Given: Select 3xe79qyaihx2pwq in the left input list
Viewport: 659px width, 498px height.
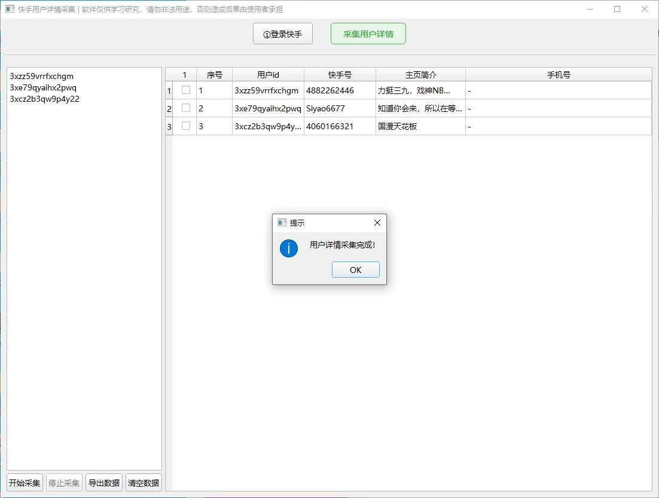Looking at the screenshot, I should click(43, 87).
